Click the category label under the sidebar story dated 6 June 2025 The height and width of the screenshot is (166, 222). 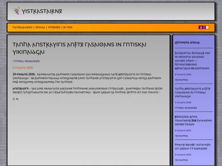click(x=181, y=160)
